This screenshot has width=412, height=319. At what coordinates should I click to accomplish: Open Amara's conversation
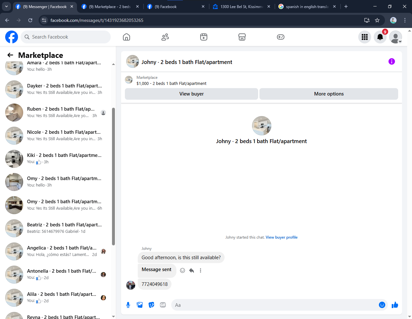(57, 68)
